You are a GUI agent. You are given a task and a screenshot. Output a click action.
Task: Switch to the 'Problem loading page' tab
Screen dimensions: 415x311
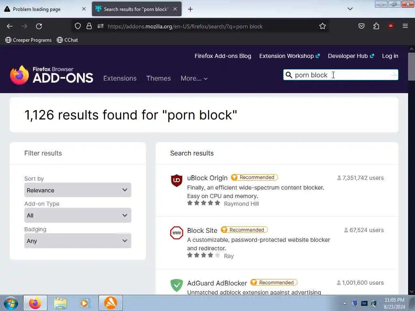tap(45, 9)
